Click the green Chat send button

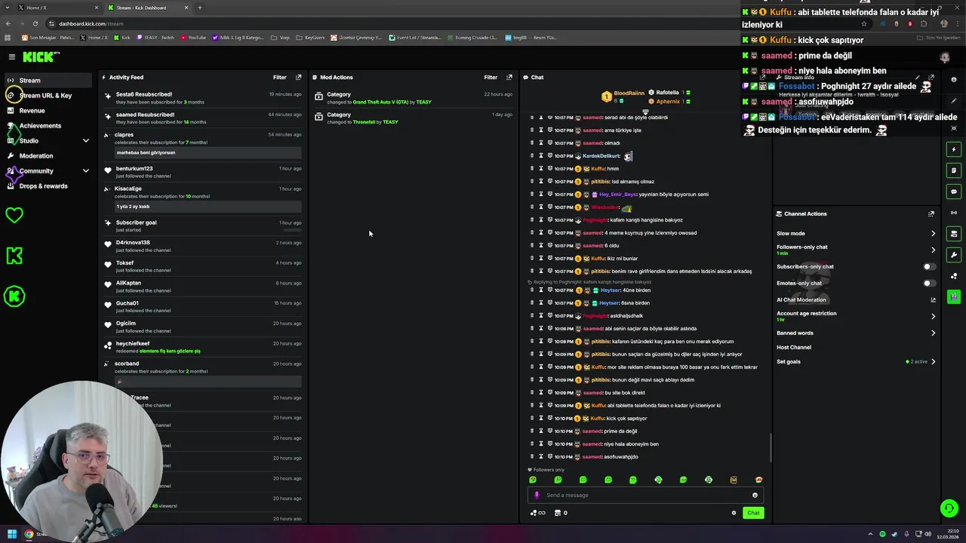tap(753, 513)
